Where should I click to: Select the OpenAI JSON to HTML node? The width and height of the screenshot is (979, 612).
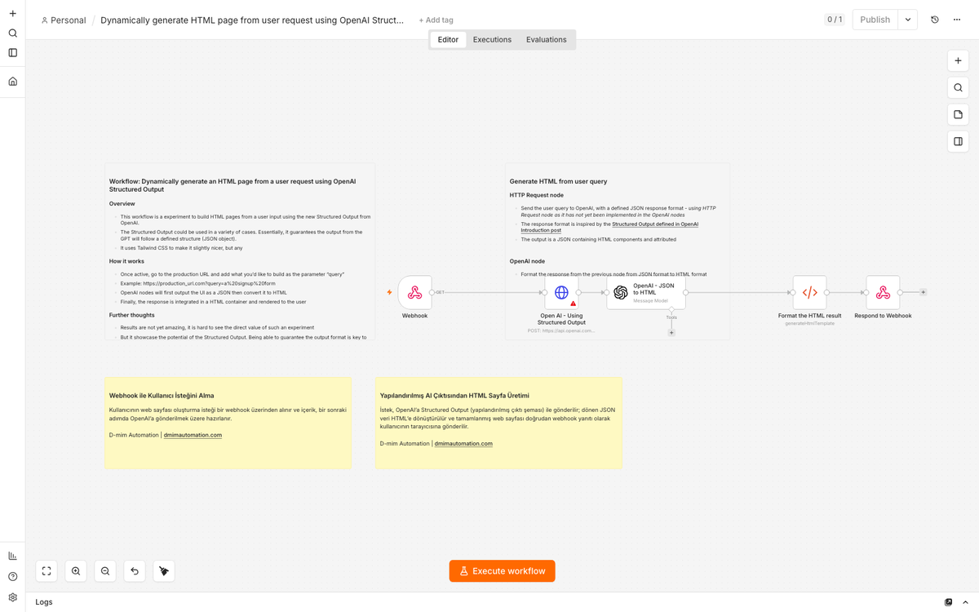point(646,292)
